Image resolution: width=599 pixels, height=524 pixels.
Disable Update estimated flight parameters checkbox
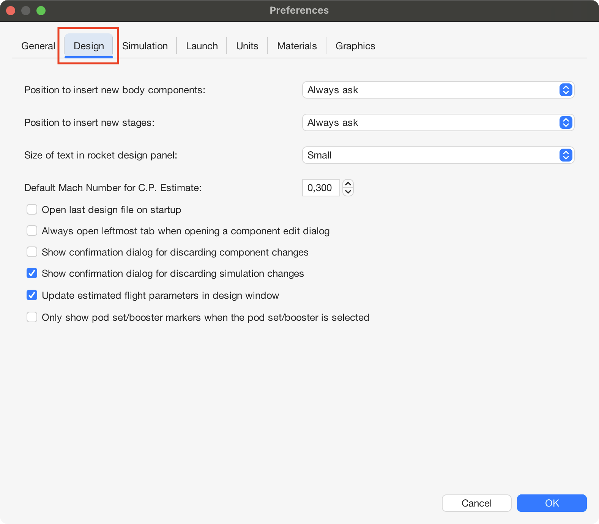click(32, 295)
